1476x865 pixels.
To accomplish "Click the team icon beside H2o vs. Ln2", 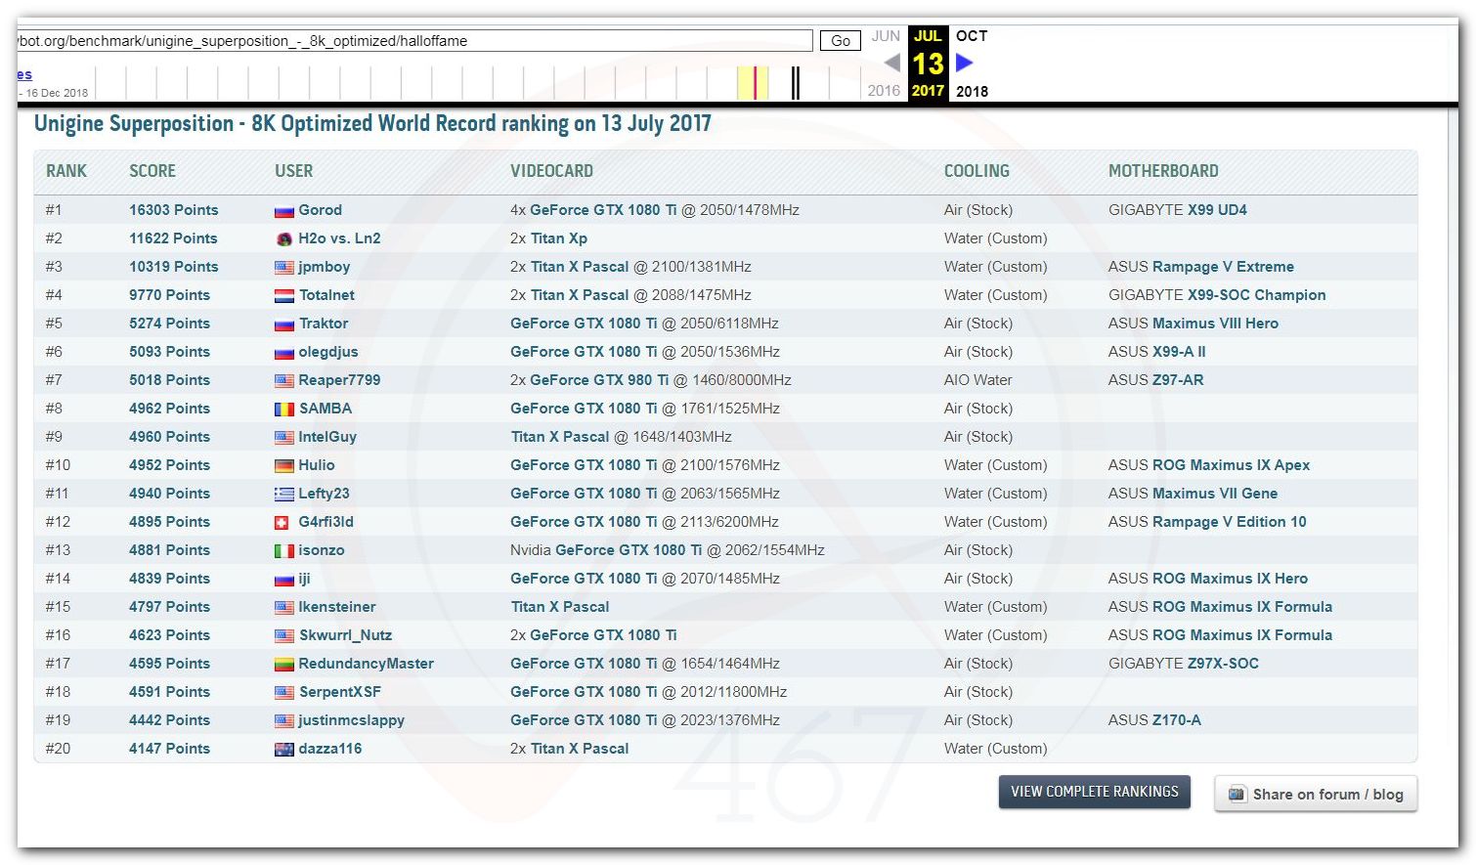I will (284, 239).
